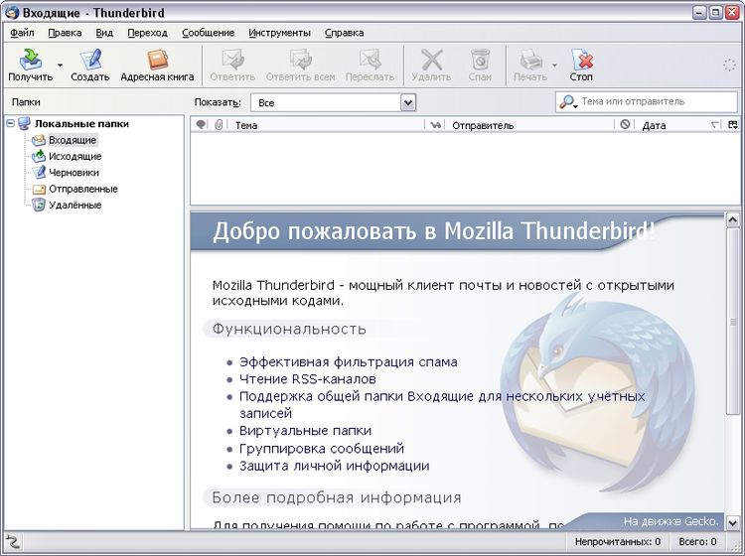
Task: Click the thread column header icon
Action: coord(201,125)
